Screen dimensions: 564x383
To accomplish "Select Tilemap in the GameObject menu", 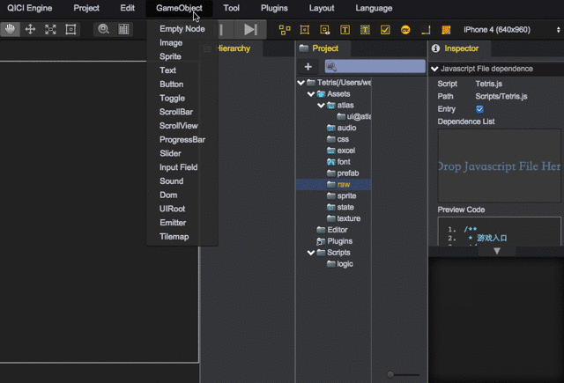I will [174, 237].
